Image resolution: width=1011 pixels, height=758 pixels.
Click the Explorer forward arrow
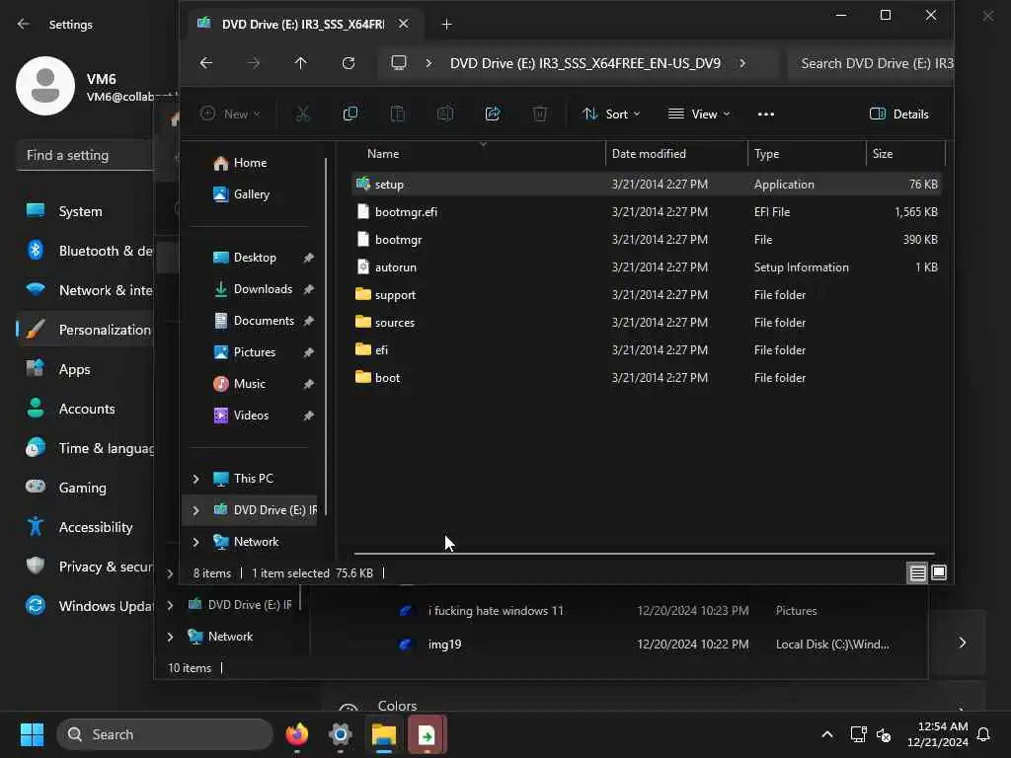(254, 63)
